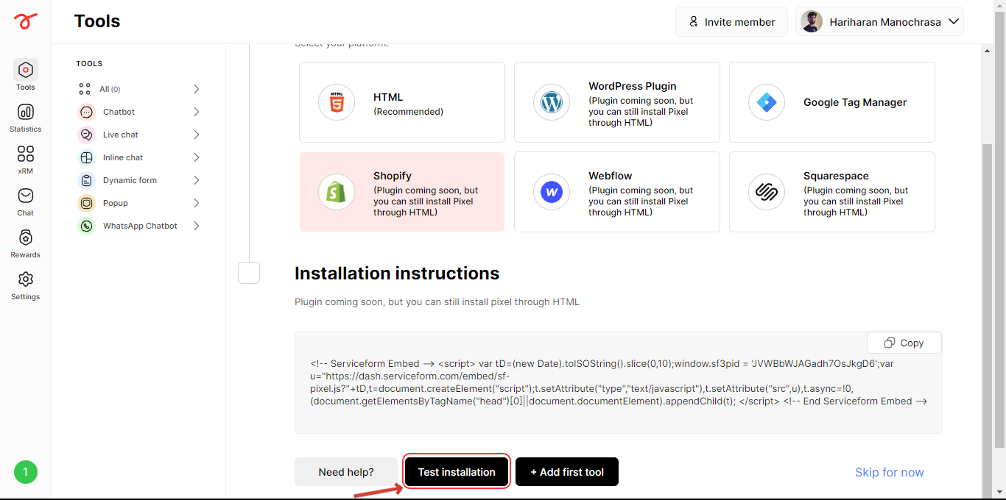1006x500 pixels.
Task: Open Tools in the left navigation
Action: point(26,76)
